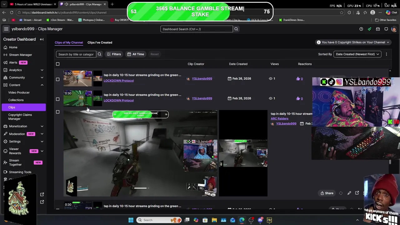Open the help question-mark icon
This screenshot has height=225, width=400.
pyautogui.click(x=361, y=29)
